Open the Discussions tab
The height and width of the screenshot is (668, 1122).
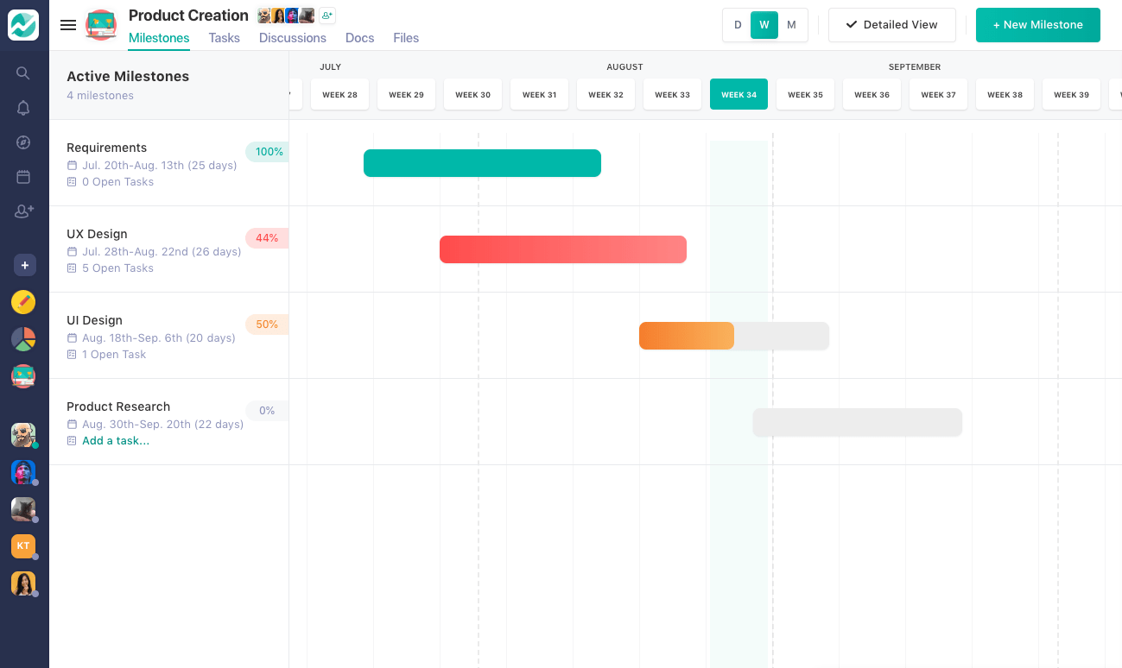click(292, 38)
